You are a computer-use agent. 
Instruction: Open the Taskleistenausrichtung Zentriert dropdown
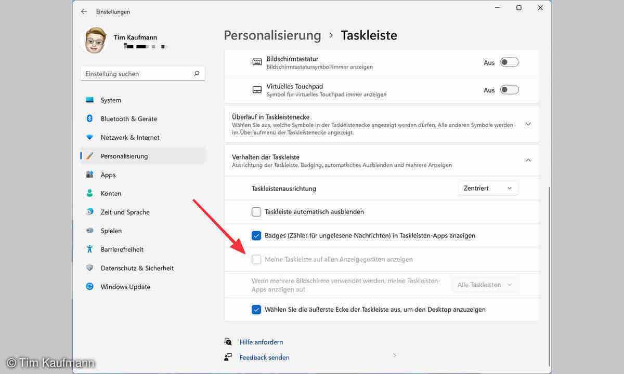tap(488, 188)
